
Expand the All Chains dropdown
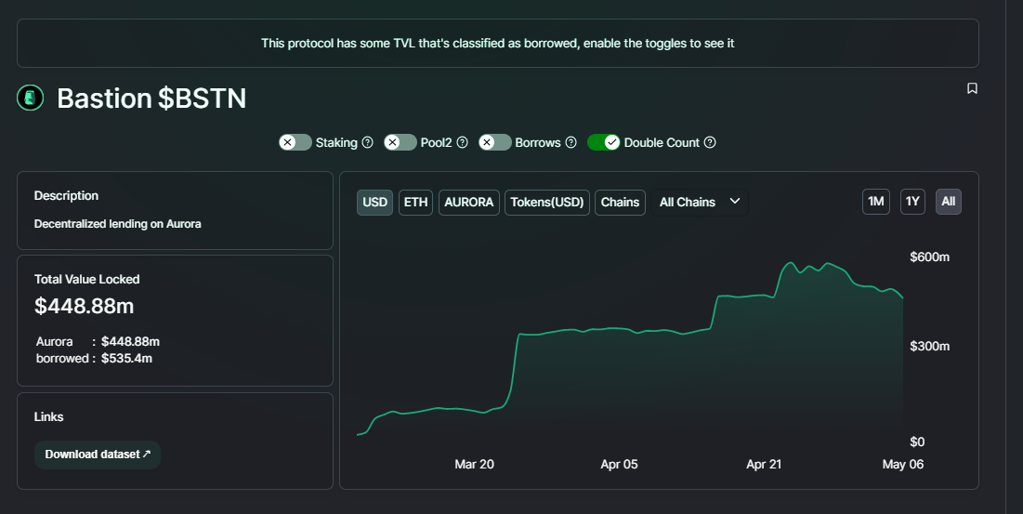click(700, 203)
